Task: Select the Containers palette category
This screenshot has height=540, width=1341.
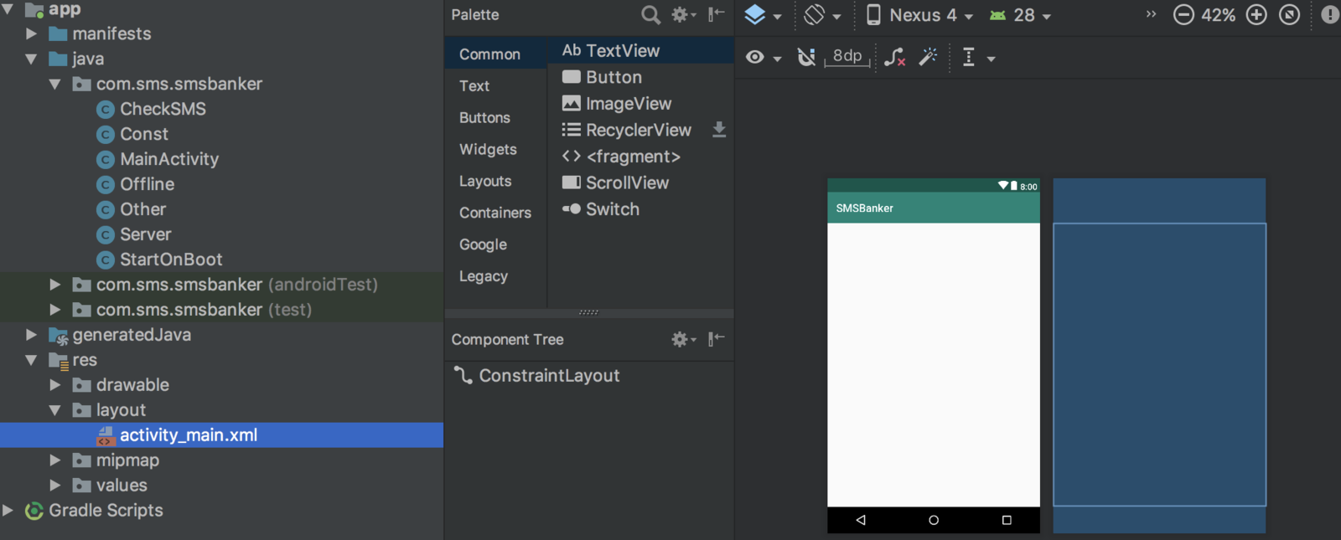Action: (x=495, y=213)
